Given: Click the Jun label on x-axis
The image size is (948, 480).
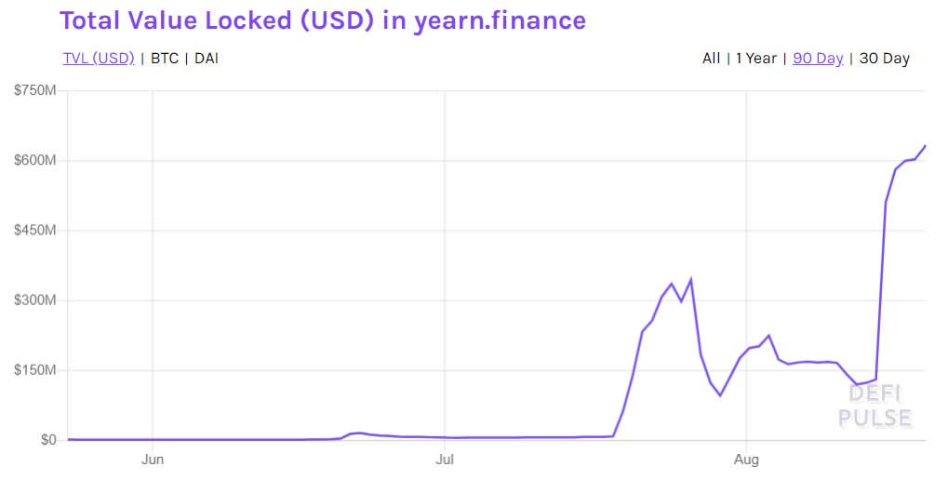Looking at the screenshot, I should 153,459.
